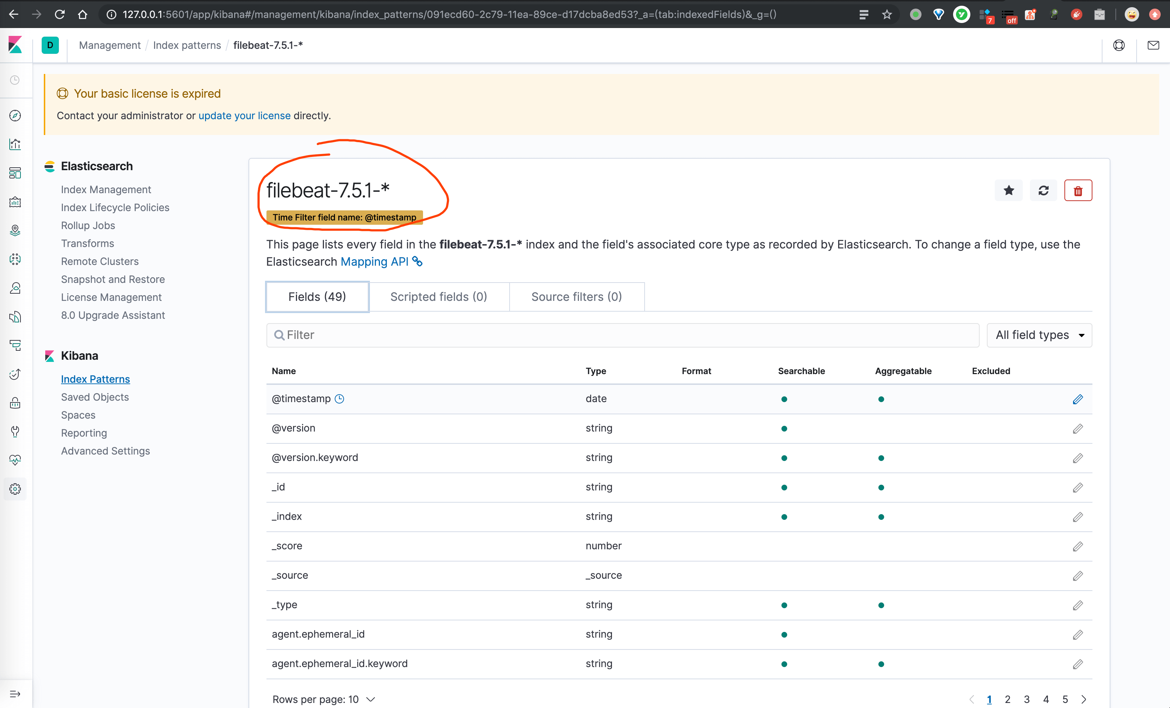
Task: Edit the @timestamp field pencil icon
Action: pyautogui.click(x=1077, y=399)
